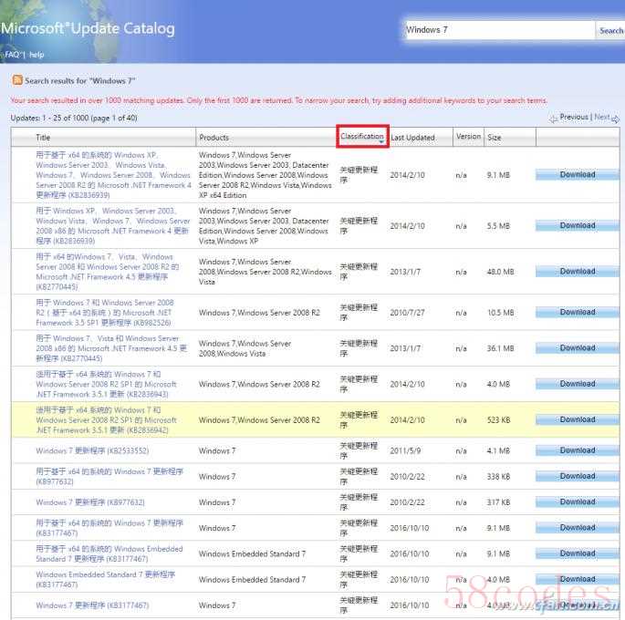625x620 pixels.
Task: Click the 'Search results for Windows 7' heading
Action: pos(80,80)
